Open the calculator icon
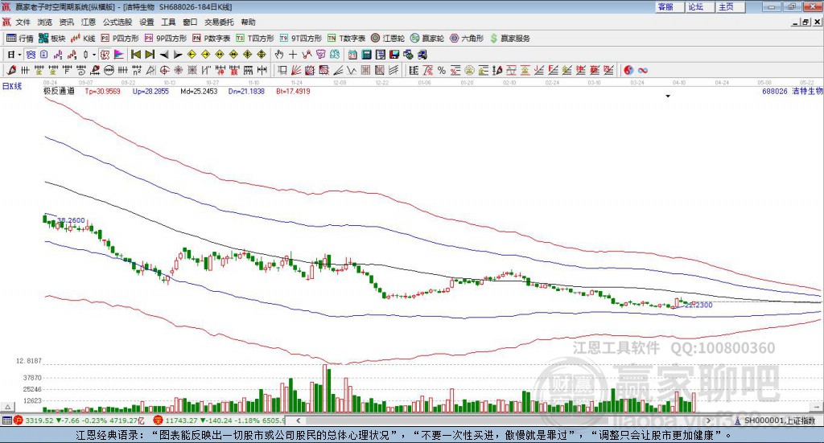This screenshot has height=443, width=824. pos(366,55)
